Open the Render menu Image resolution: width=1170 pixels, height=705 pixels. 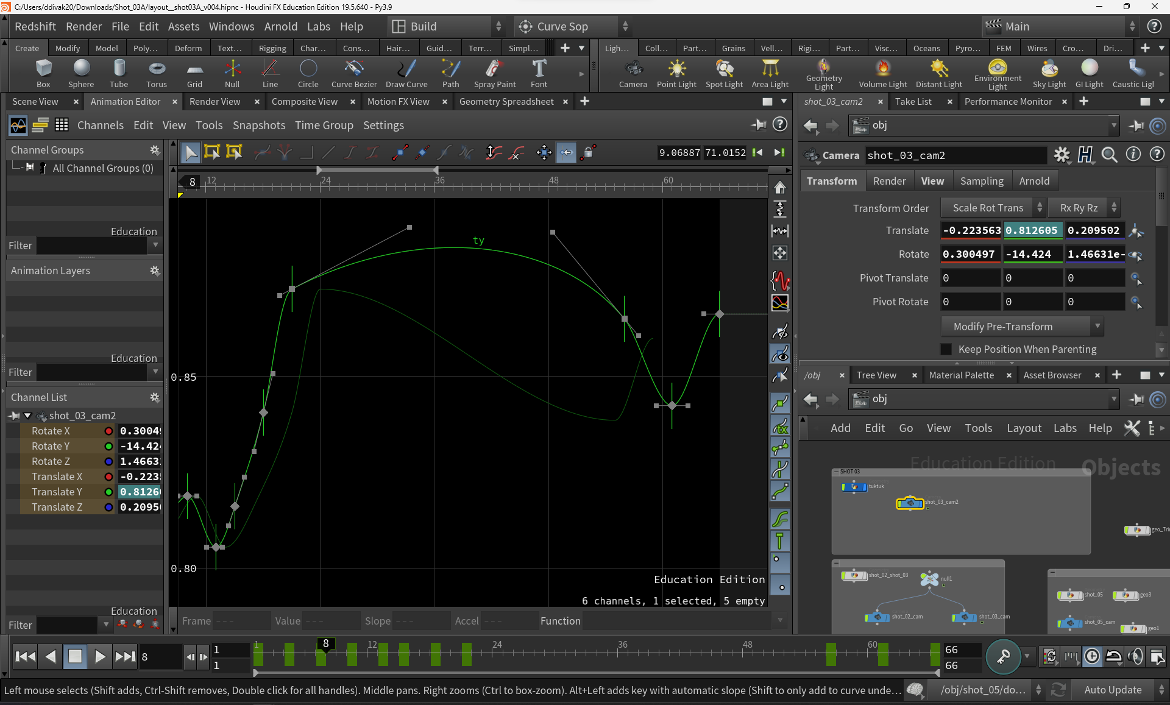pos(83,26)
